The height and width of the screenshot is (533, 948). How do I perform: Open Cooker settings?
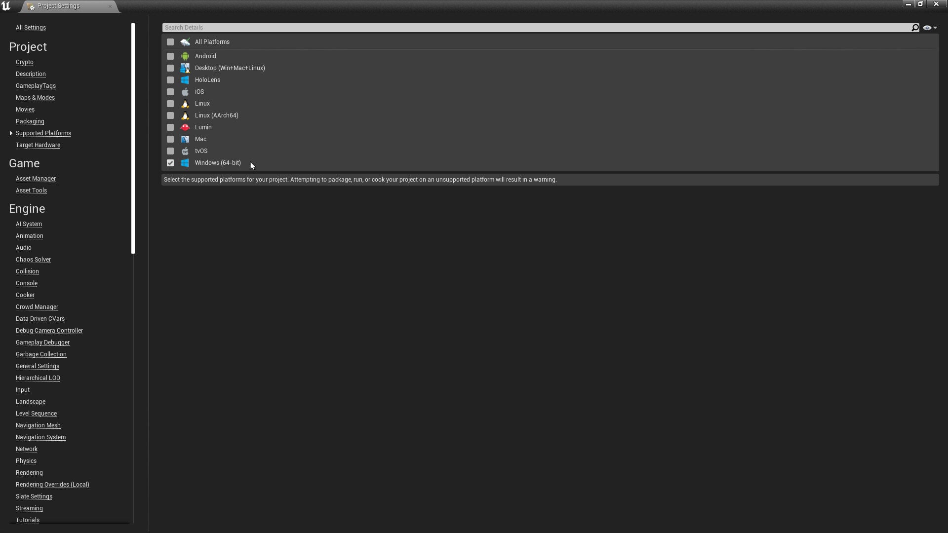pos(25,295)
